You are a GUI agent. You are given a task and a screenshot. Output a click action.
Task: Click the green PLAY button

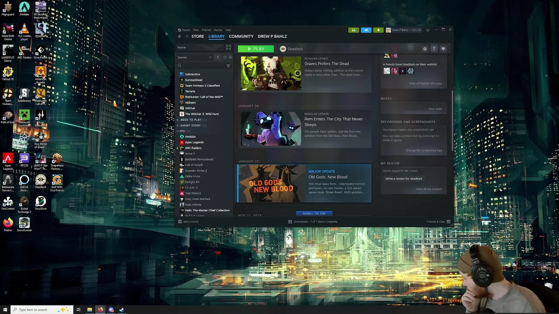(256, 49)
